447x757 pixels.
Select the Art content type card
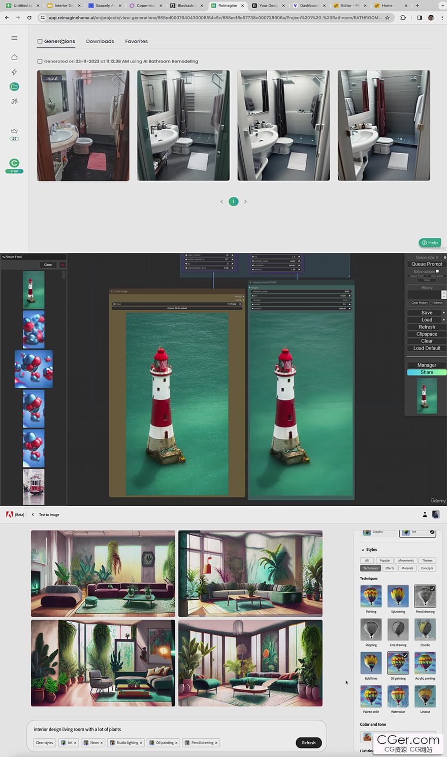[418, 533]
